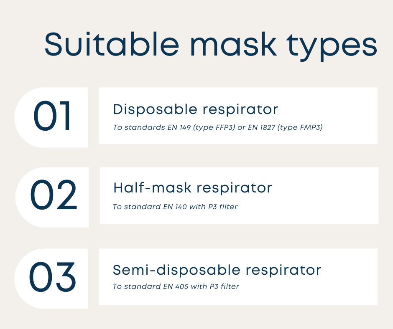393x329 pixels.
Task: Select the 02 number badge
Action: point(54,196)
